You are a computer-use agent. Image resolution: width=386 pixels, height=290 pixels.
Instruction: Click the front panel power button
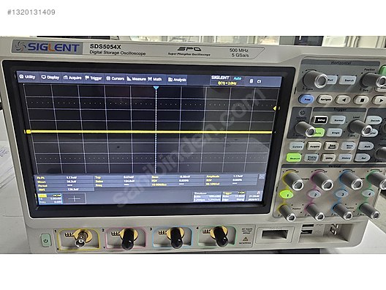pyautogui.click(x=46, y=240)
